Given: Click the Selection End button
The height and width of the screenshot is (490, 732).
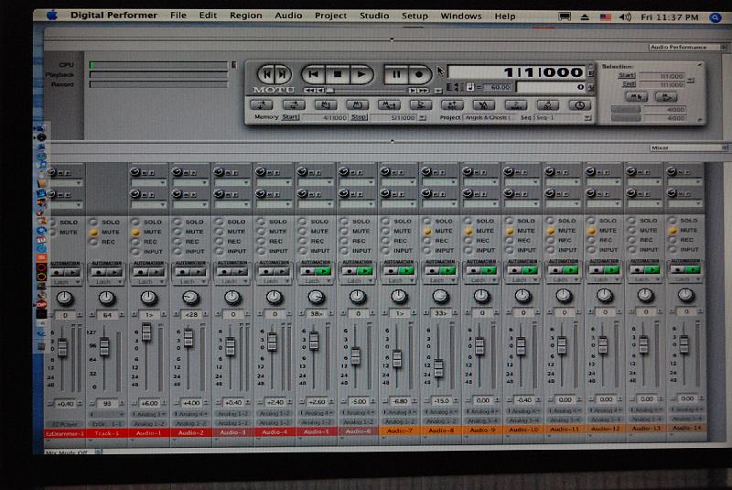Looking at the screenshot, I should pos(629,83).
